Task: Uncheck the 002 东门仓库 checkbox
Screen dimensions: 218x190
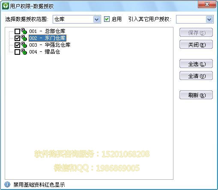Action: point(17,38)
